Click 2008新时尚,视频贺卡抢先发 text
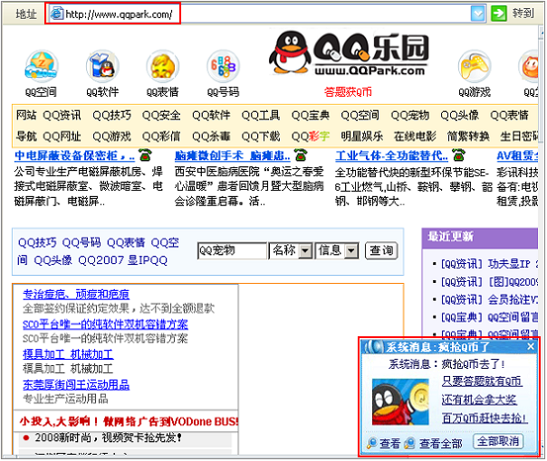The height and width of the screenshot is (461, 547). 108,438
